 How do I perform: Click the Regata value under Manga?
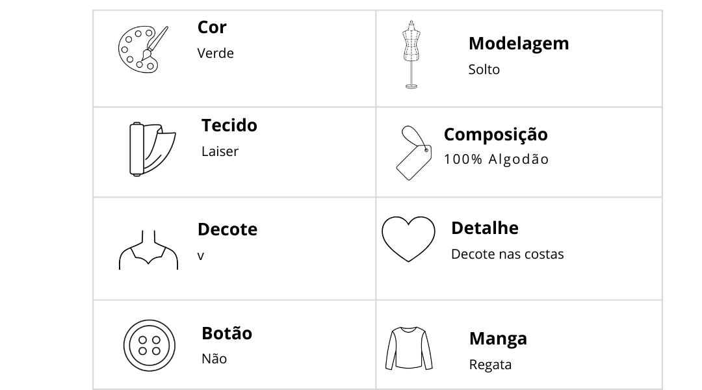pos(490,365)
